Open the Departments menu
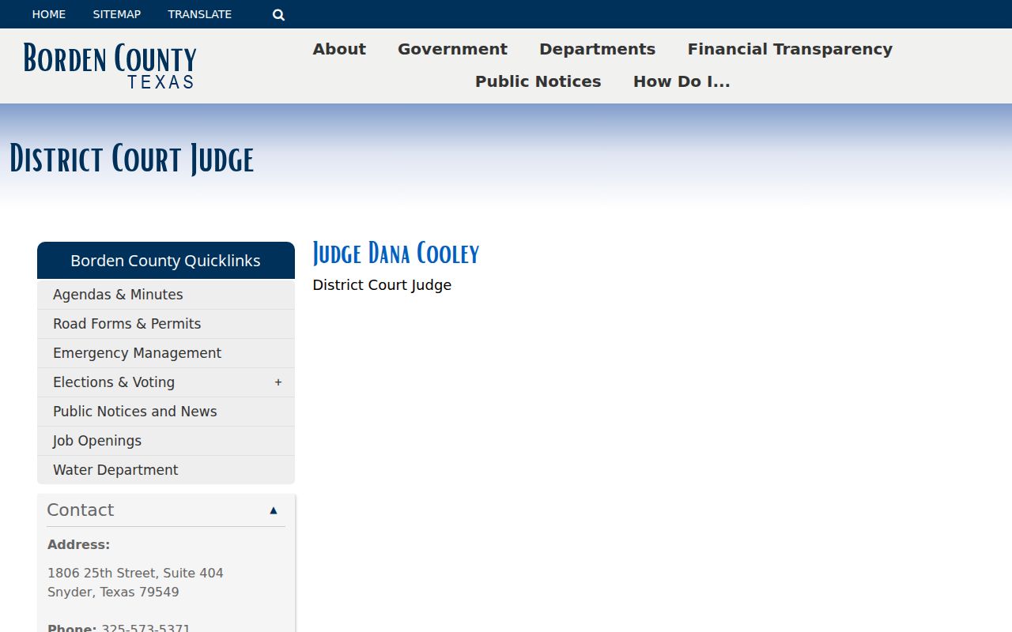Image resolution: width=1012 pixels, height=632 pixels. 597,49
